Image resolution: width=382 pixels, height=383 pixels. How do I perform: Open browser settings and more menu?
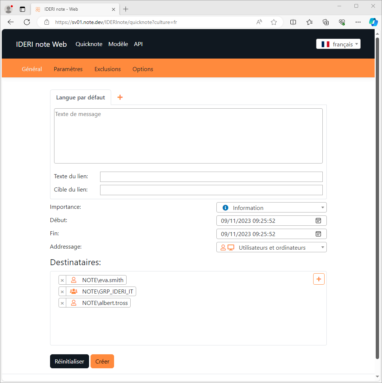(358, 22)
